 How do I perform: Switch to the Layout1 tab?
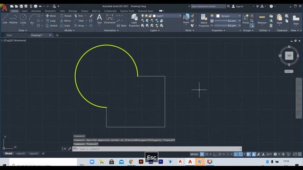click(21, 153)
